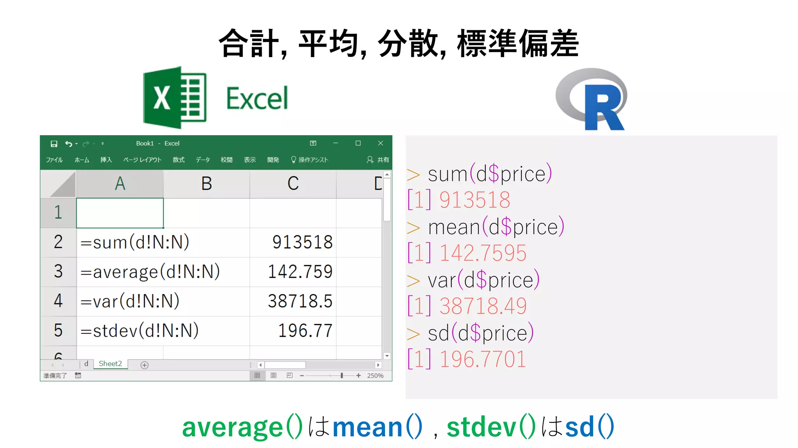Click horizontal scrollbar right arrow
798x448 pixels.
pos(378,365)
